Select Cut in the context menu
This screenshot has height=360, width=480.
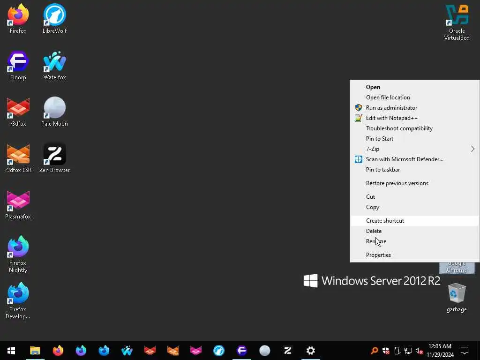tap(414, 197)
